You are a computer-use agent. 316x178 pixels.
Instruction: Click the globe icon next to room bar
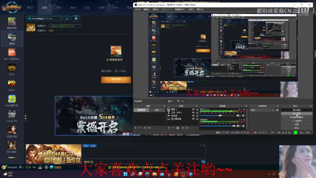[76, 19]
